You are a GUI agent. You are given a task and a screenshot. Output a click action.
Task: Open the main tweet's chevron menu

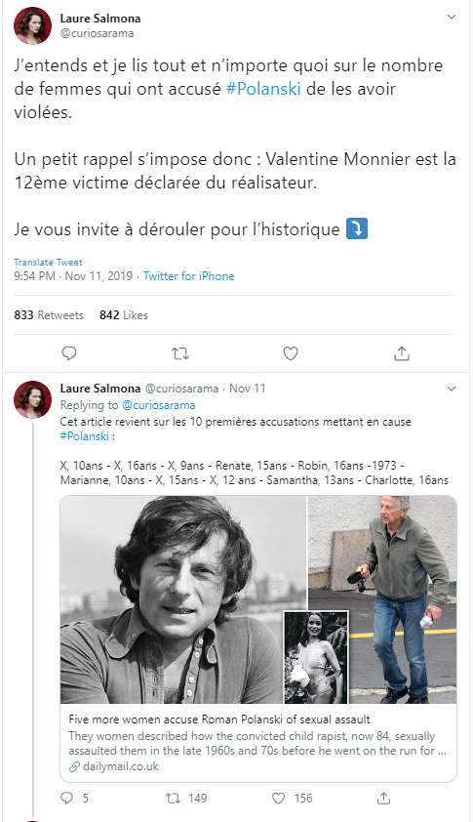451,18
